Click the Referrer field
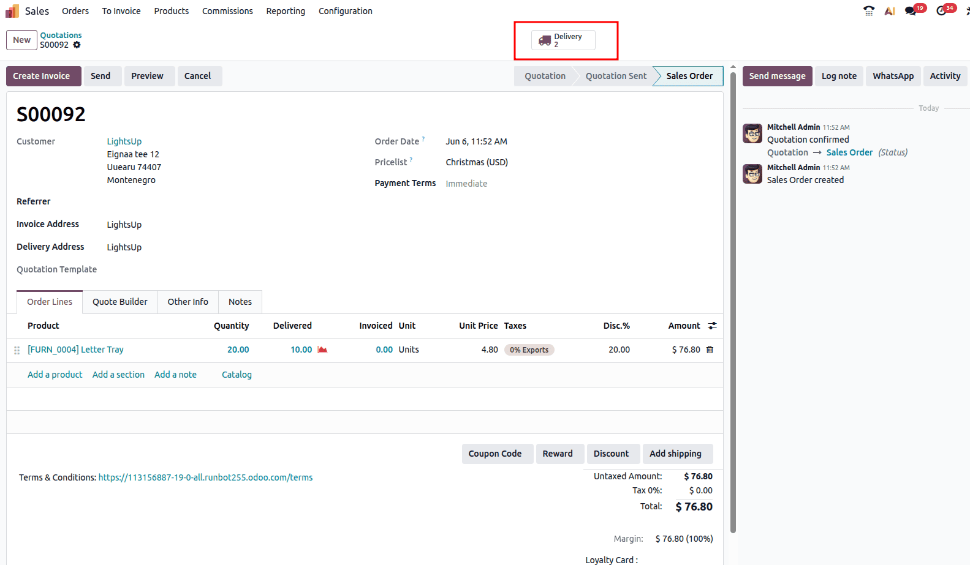This screenshot has height=565, width=970. (x=233, y=201)
